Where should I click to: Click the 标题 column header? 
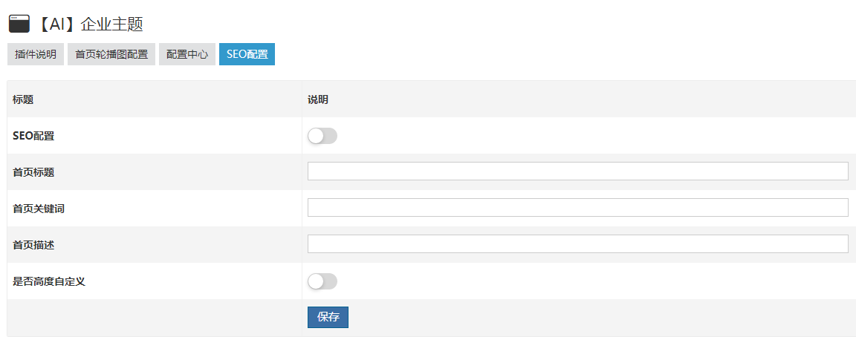tap(23, 99)
